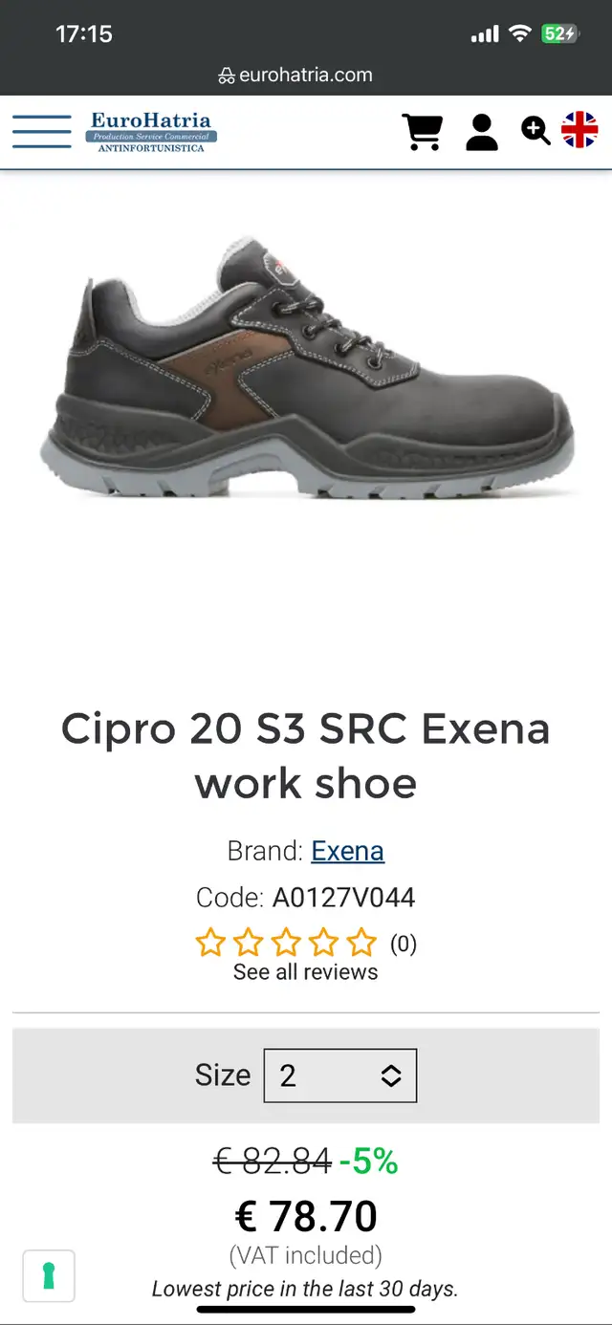
Task: Open the shopping cart
Action: click(x=422, y=132)
